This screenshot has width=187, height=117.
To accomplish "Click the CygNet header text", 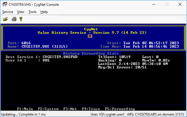I will [x=91, y=29].
